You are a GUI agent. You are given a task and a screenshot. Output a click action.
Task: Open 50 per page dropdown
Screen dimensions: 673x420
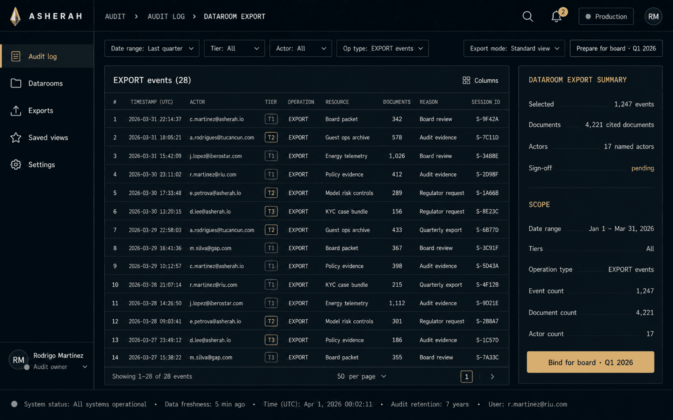coord(361,377)
